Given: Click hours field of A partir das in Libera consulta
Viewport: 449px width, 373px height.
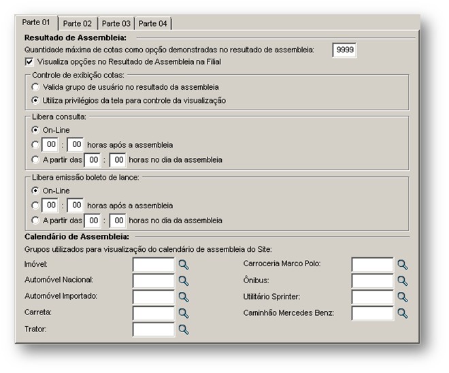Looking at the screenshot, I should click(x=93, y=160).
